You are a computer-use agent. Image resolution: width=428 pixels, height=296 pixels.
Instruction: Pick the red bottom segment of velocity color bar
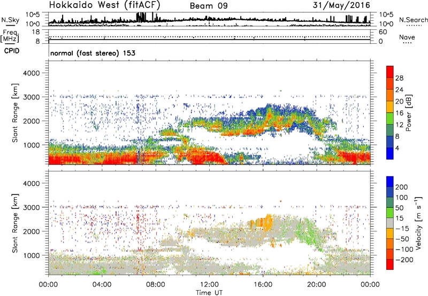tap(390, 264)
